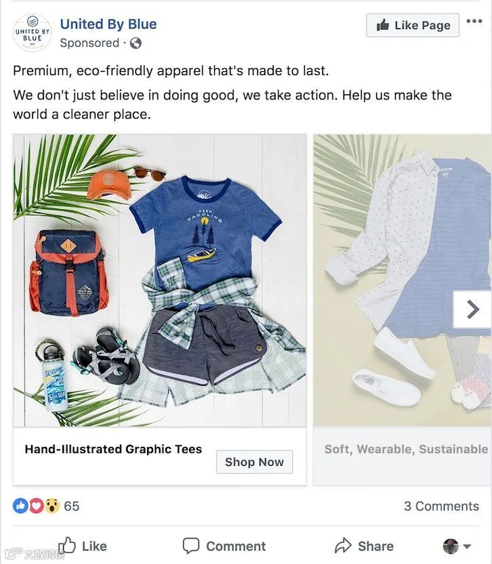Click the Soft, Wearable, Sustainable card title
This screenshot has width=492, height=564.
click(x=407, y=449)
